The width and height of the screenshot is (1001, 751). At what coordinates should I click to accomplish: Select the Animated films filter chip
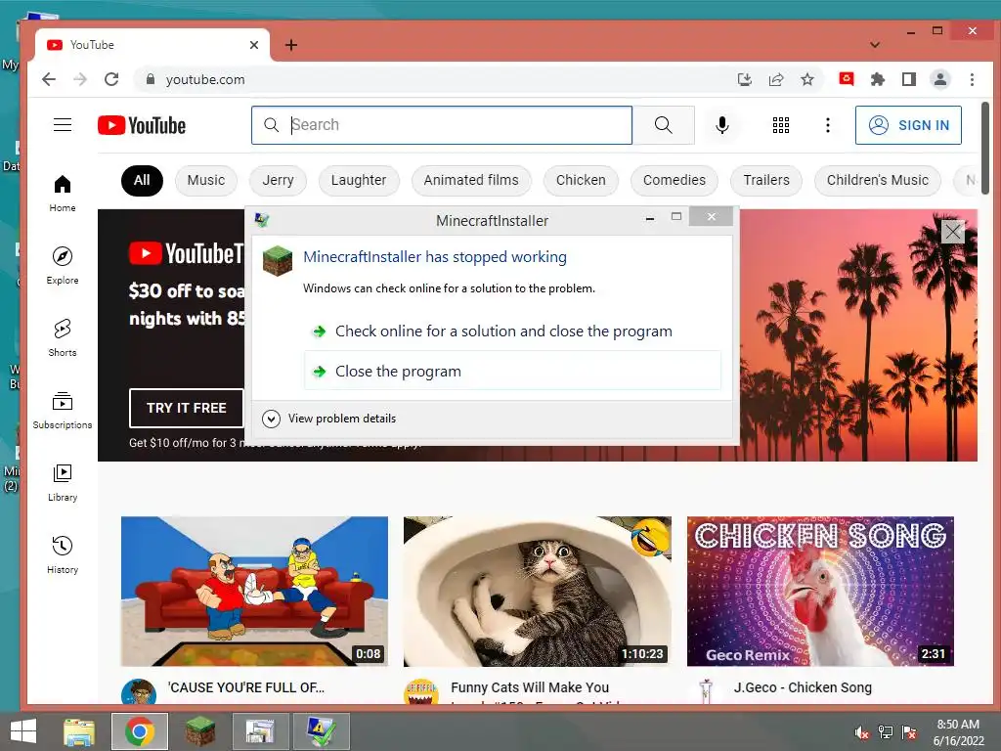471,181
